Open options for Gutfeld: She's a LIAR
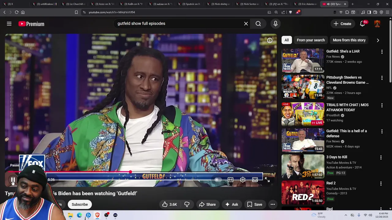Screen dimensions: 392x220 [382, 52]
